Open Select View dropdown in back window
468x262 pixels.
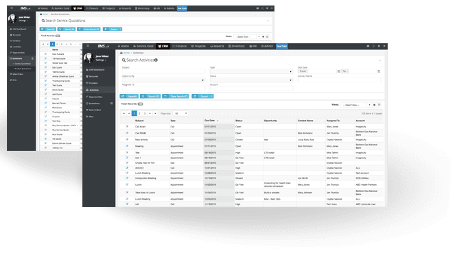coord(246,37)
